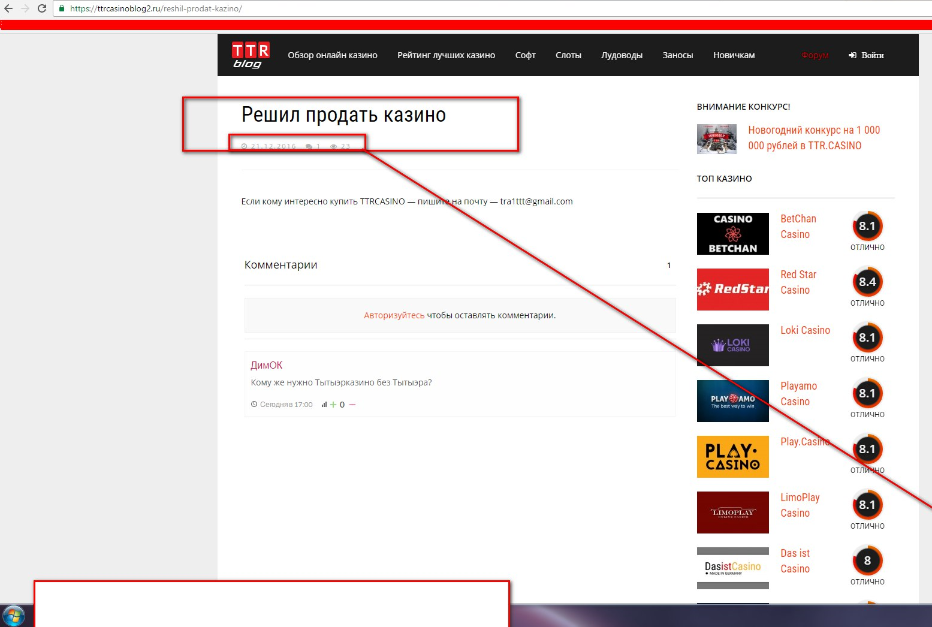Click the address bar URL field
The image size is (932, 627).
point(491,8)
